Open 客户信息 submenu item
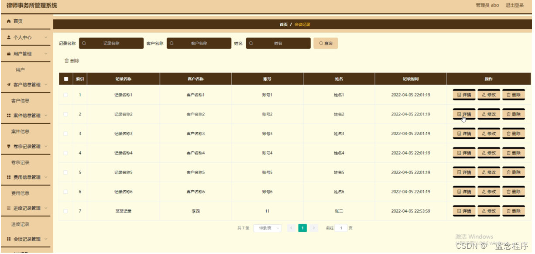 point(20,101)
